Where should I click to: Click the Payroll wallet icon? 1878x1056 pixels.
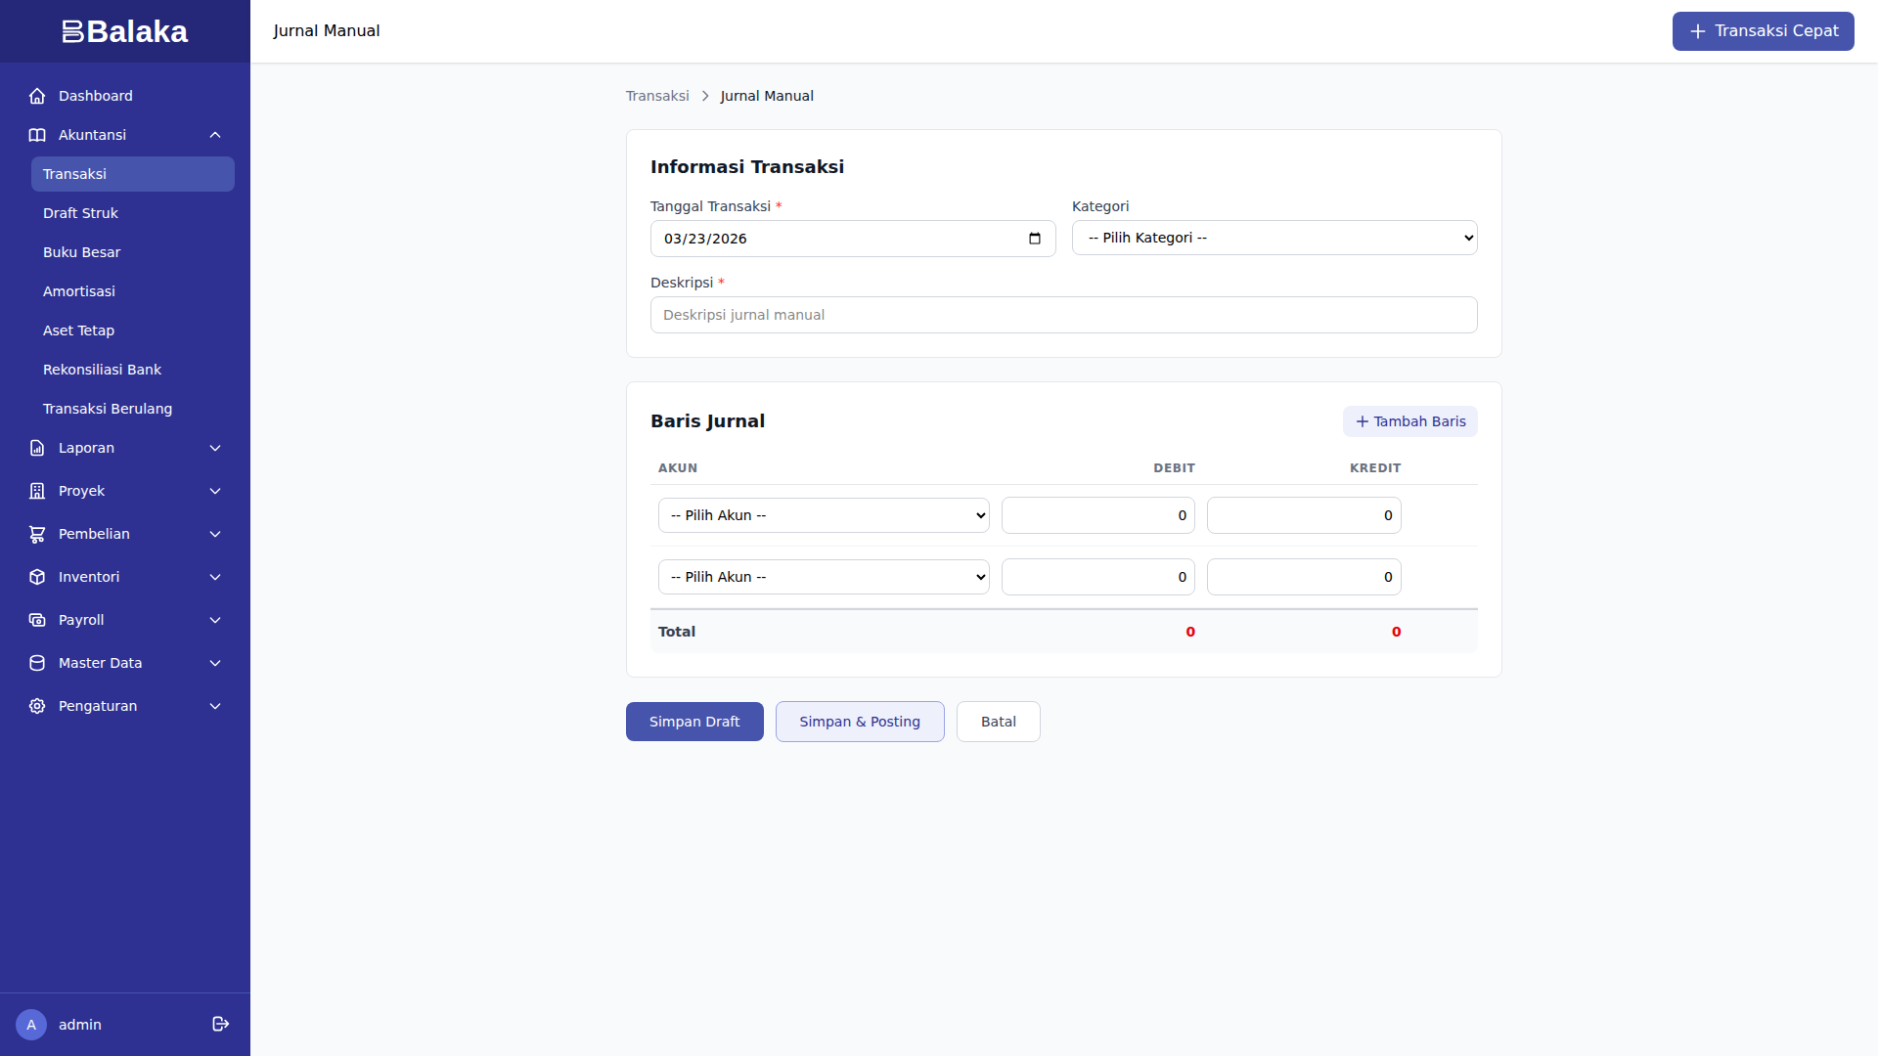point(37,620)
